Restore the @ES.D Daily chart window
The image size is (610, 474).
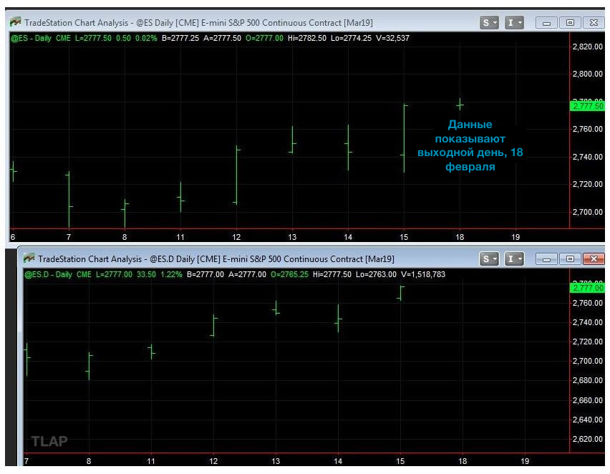pos(570,259)
